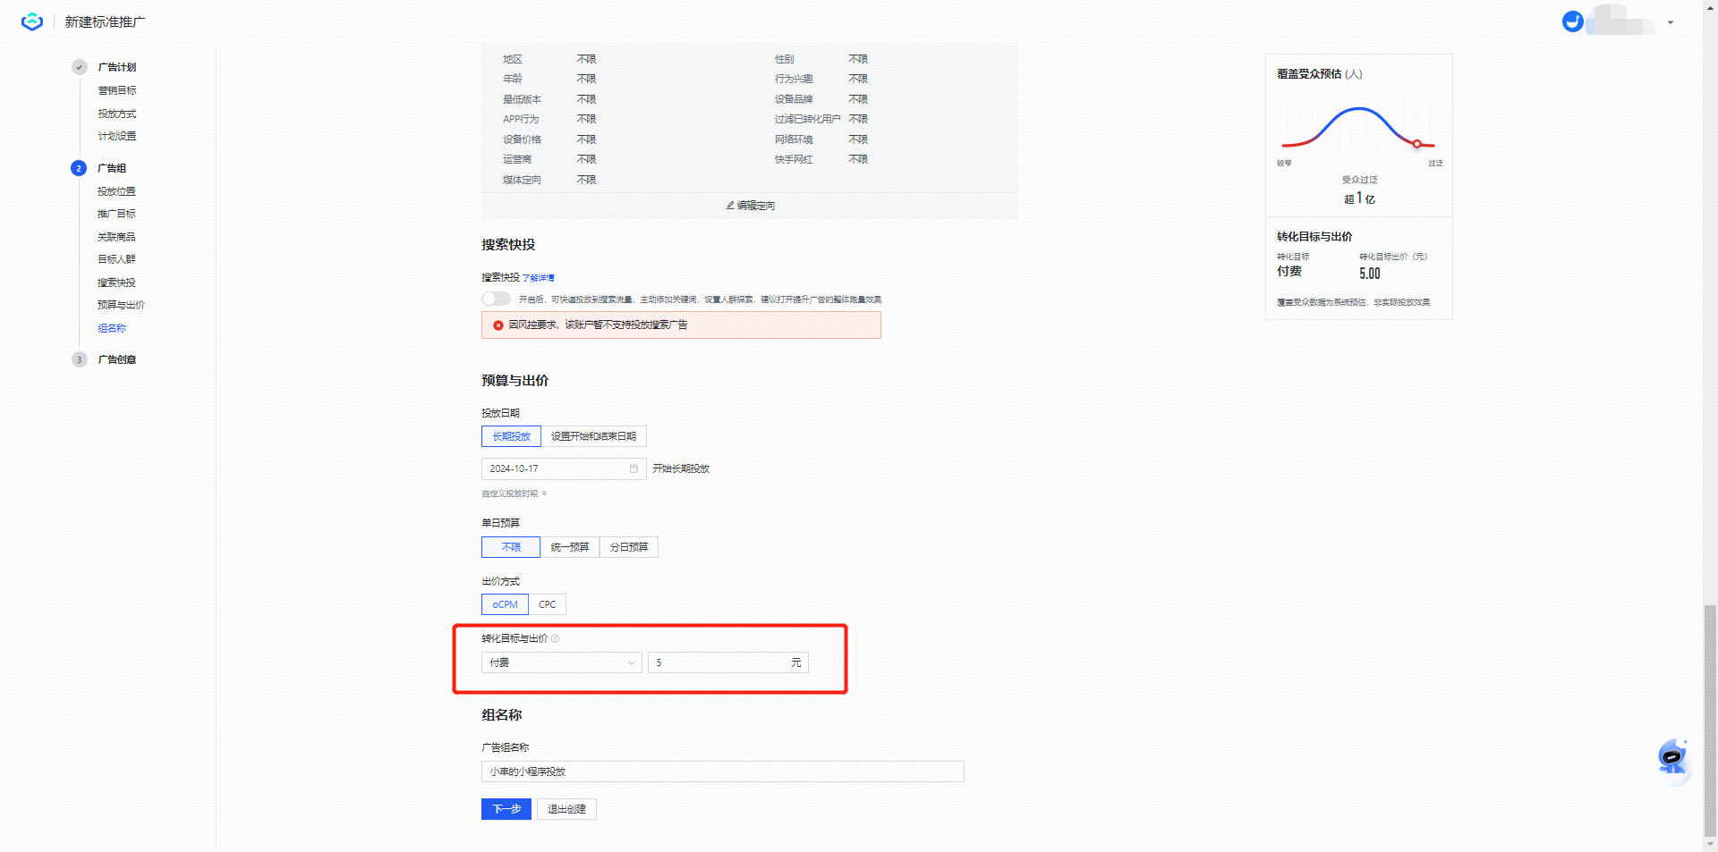
Task: Click the 5.00 bid value in summary
Action: (x=1369, y=274)
